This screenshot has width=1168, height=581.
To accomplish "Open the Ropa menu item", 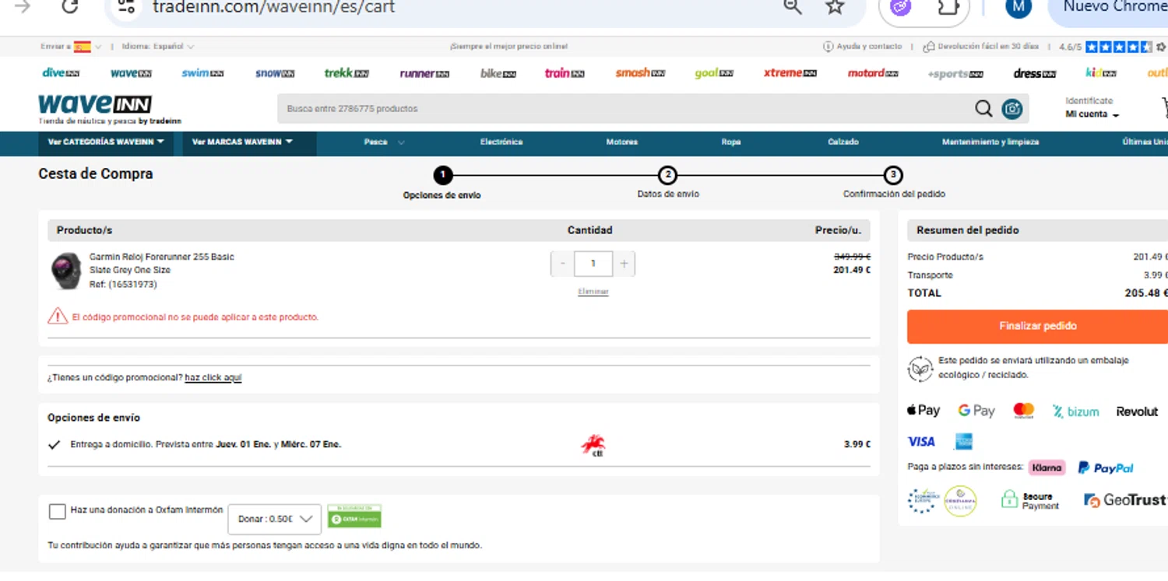I will click(731, 142).
